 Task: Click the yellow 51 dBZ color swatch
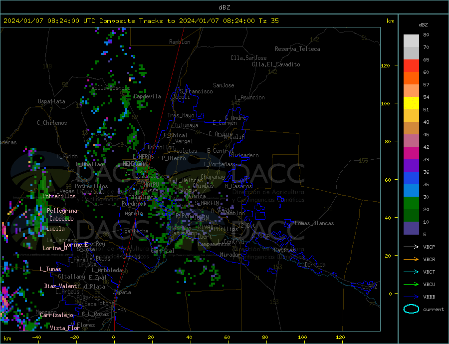(411, 103)
